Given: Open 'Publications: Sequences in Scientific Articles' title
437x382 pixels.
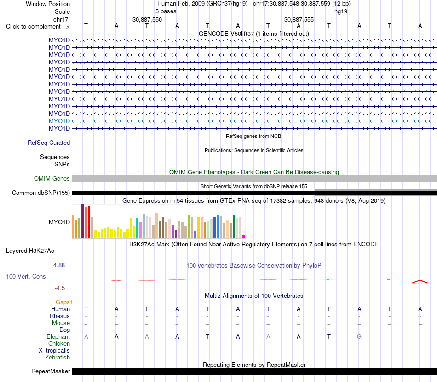Looking at the screenshot, I should [254, 151].
